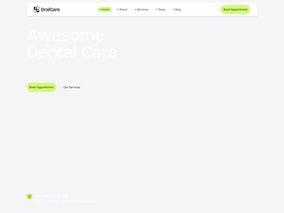284x213 pixels.
Task: Click the OralCare clover logo icon
Action: pos(37,10)
